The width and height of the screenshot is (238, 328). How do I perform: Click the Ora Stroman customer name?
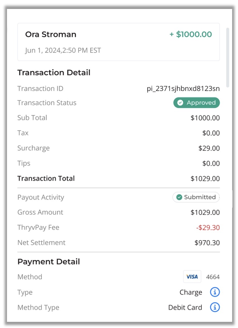click(51, 34)
